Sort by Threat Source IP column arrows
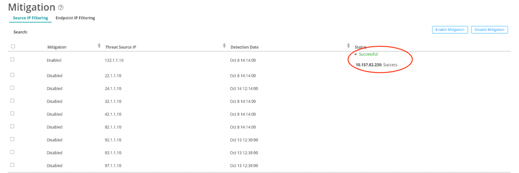The height and width of the screenshot is (173, 519). pyautogui.click(x=224, y=45)
